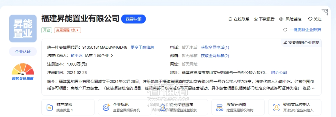Image resolution: width=336 pixels, height=117 pixels.
Task: Click the 企业认证 button
Action: (x=23, y=51)
